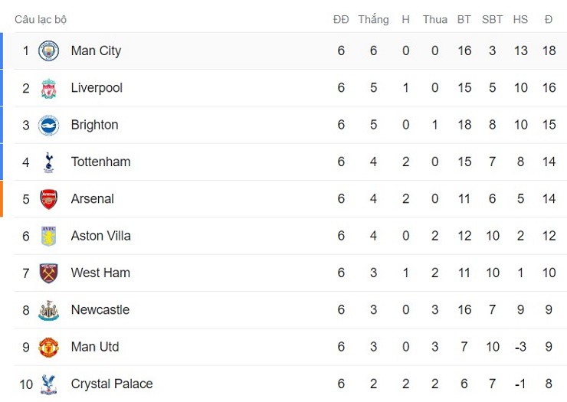
Task: Click the Brighton club crest
Action: click(x=48, y=125)
